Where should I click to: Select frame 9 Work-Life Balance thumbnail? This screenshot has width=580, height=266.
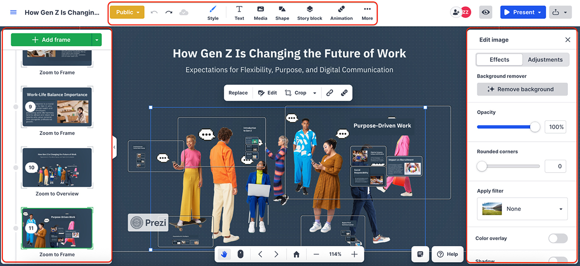click(x=57, y=107)
